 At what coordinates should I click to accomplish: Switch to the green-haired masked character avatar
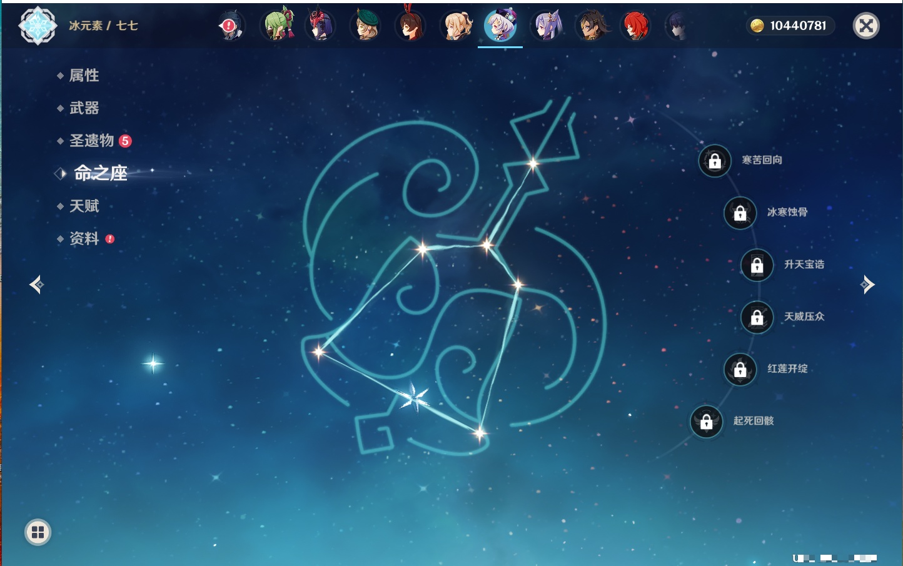(x=277, y=26)
